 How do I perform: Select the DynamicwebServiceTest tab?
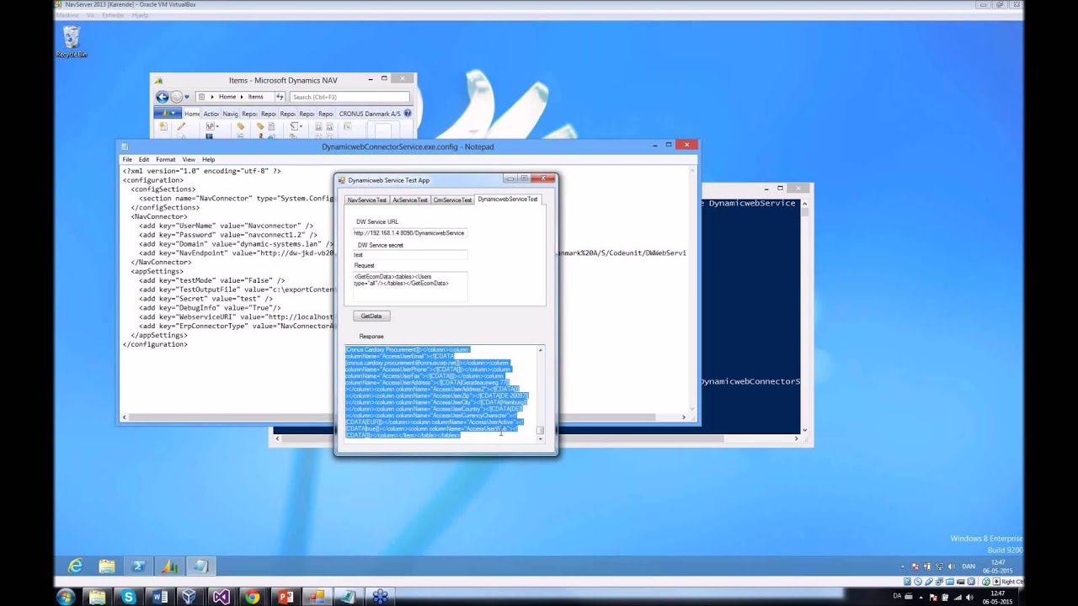[x=507, y=199]
